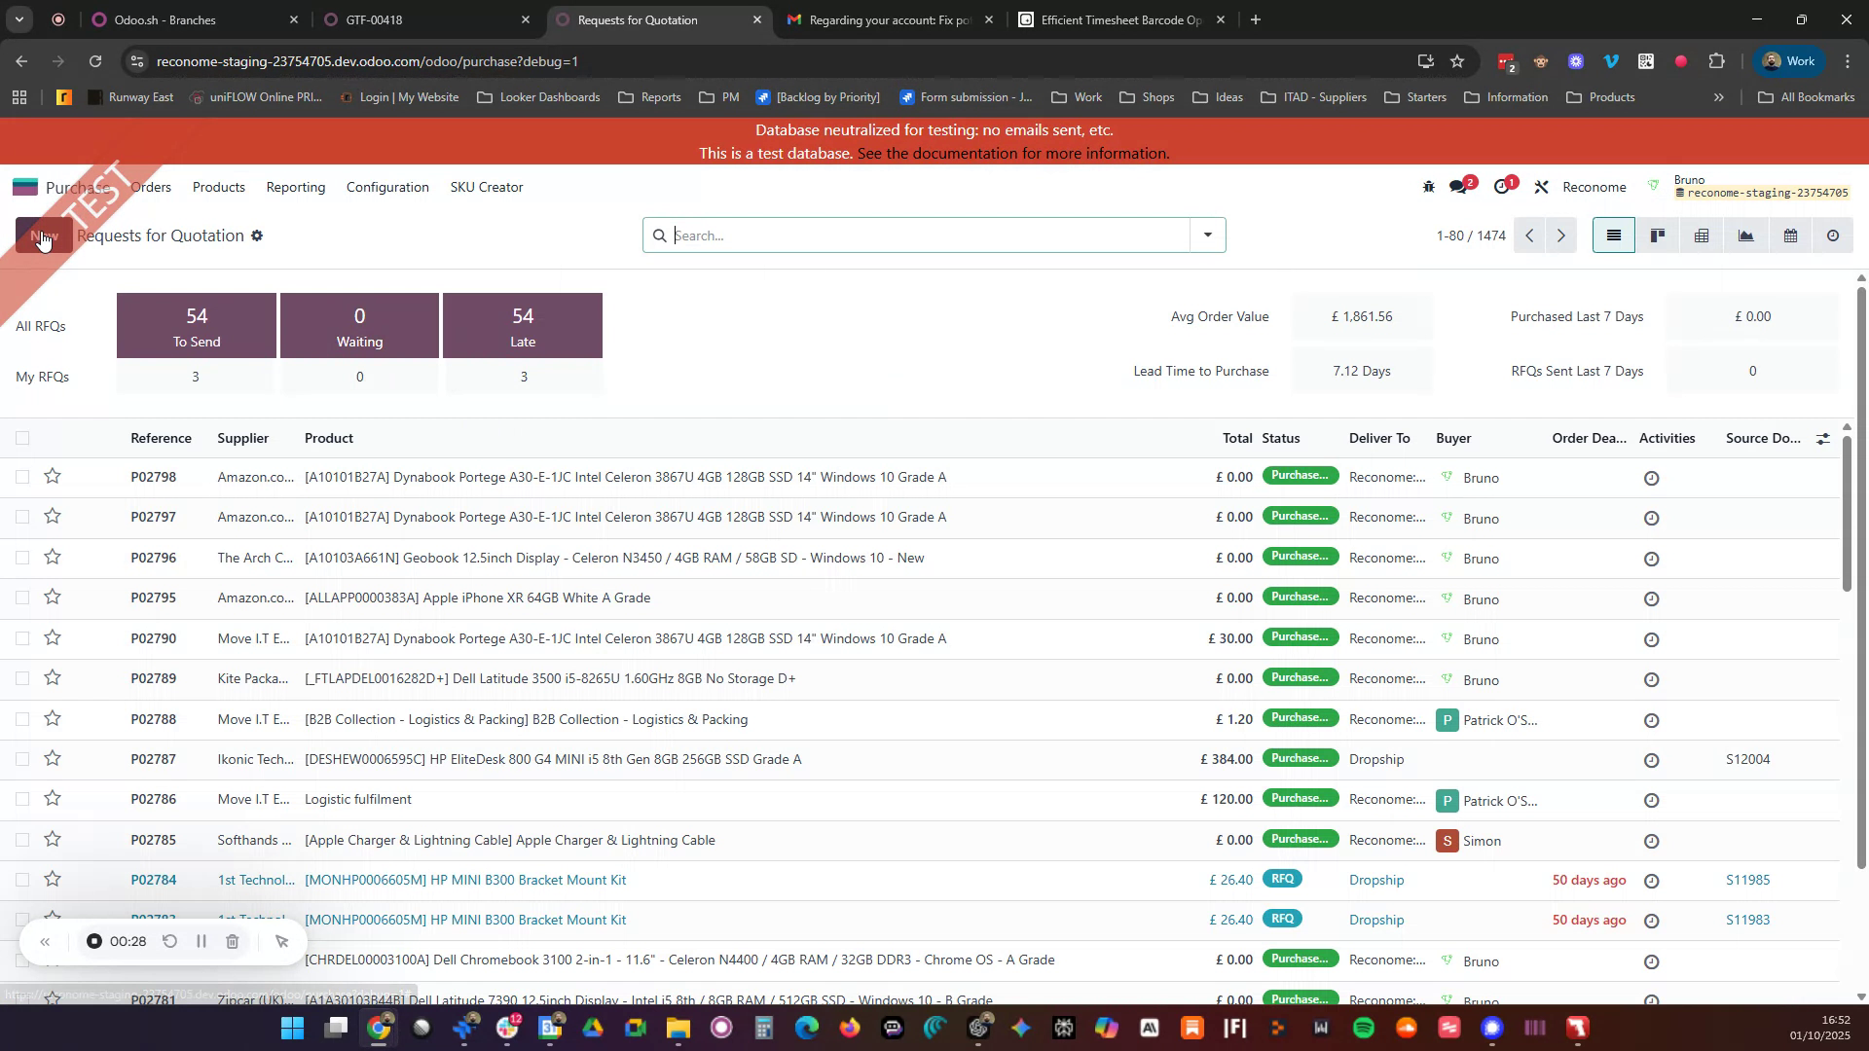Viewport: 1869px width, 1051px height.
Task: Click inside the Search field
Action: [925, 235]
